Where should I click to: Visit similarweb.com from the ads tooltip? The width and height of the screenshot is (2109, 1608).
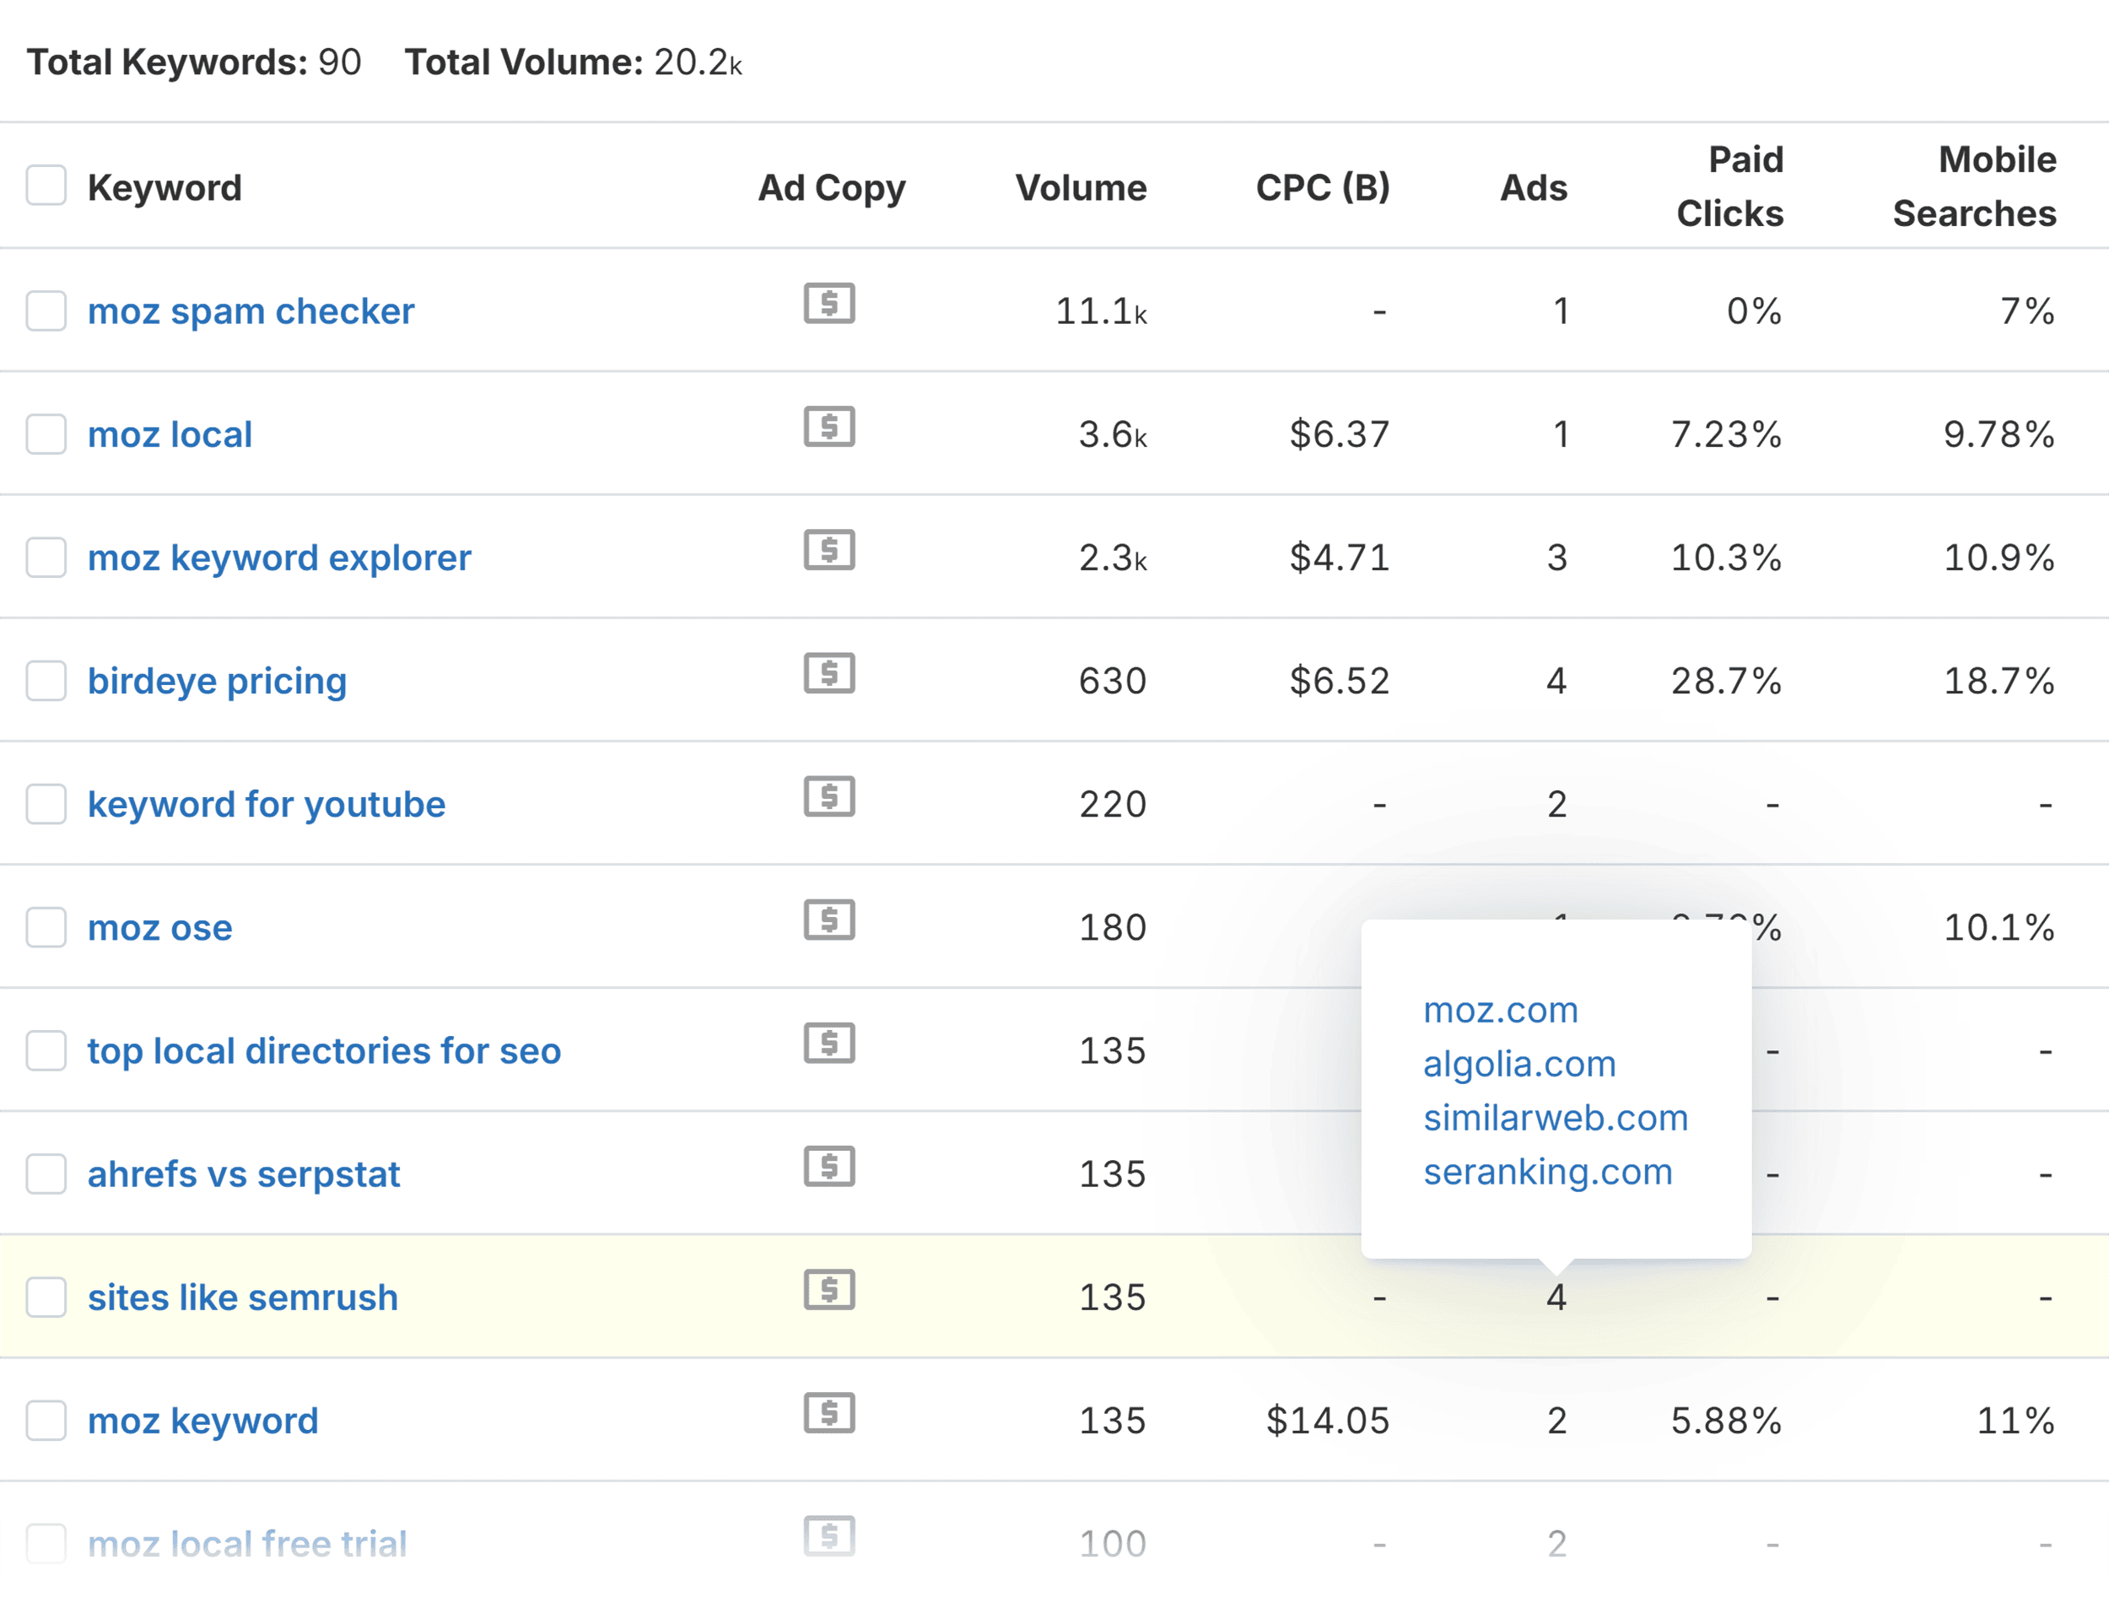1556,1118
